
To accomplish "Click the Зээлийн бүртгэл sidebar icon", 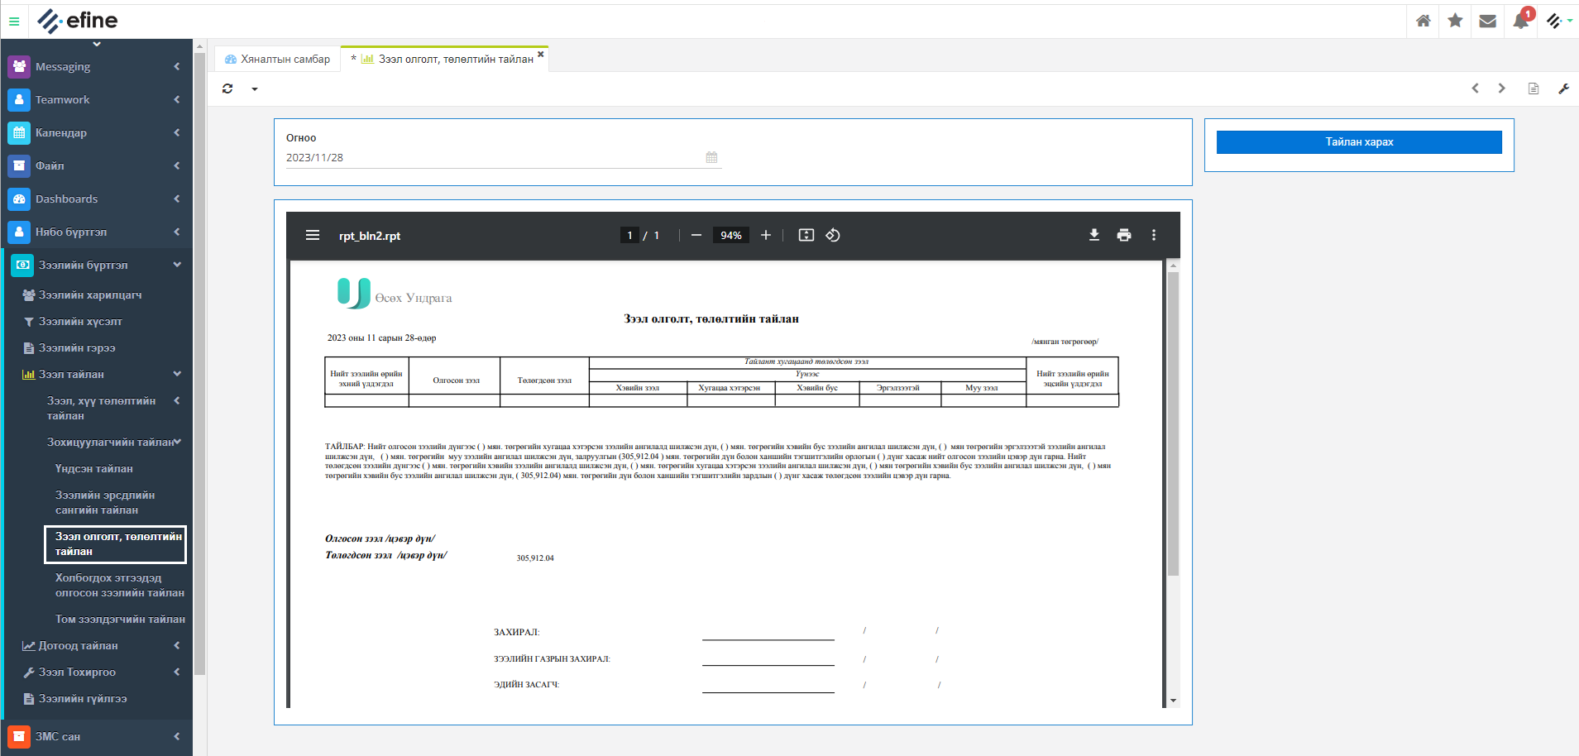I will click(22, 265).
